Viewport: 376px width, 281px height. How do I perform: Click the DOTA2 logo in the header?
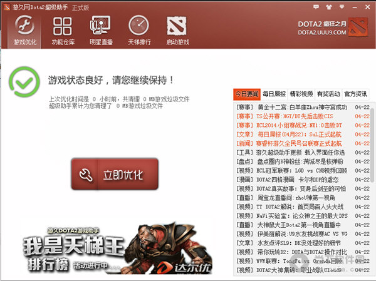pos(358,27)
